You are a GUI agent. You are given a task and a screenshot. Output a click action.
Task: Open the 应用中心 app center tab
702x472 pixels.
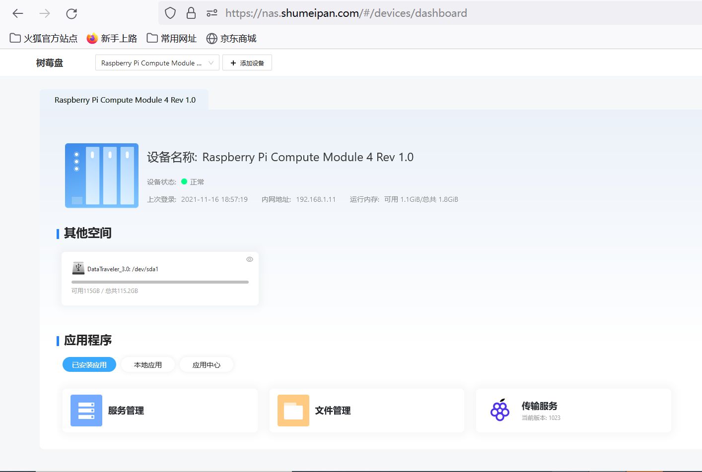pos(207,364)
